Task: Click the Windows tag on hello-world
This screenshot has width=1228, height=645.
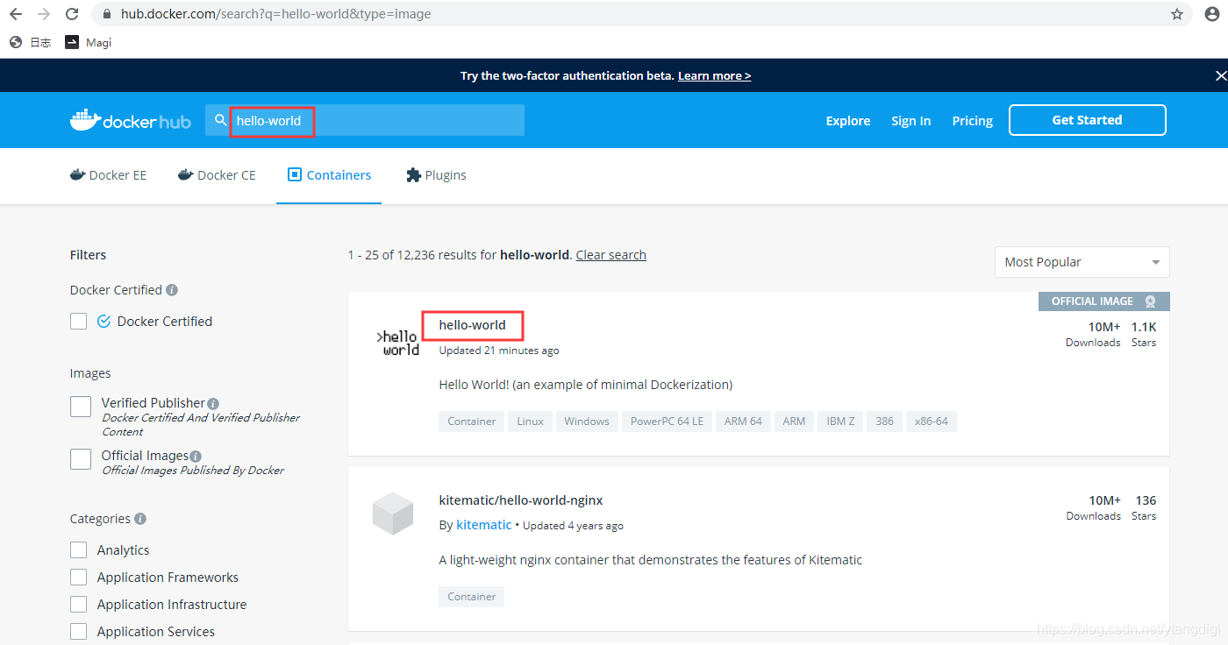Action: (x=587, y=422)
